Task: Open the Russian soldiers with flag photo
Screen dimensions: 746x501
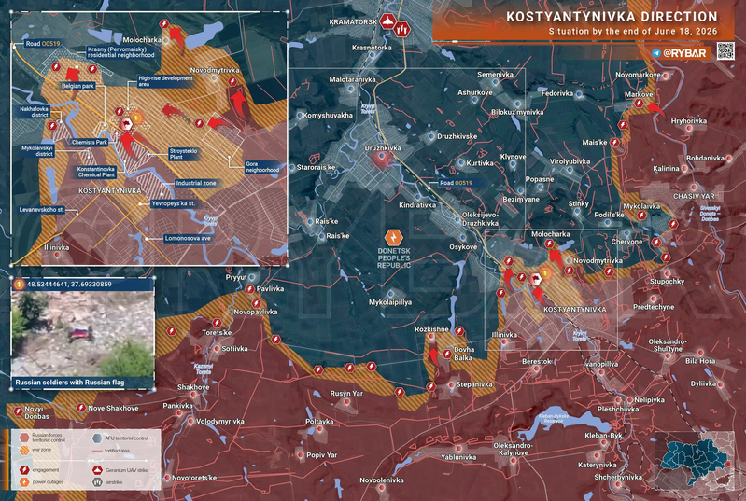Action: (x=82, y=334)
